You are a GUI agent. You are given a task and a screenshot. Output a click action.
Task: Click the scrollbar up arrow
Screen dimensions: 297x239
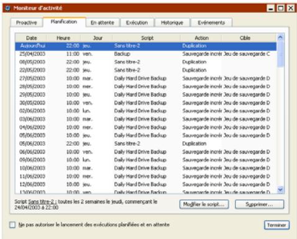(x=280, y=37)
